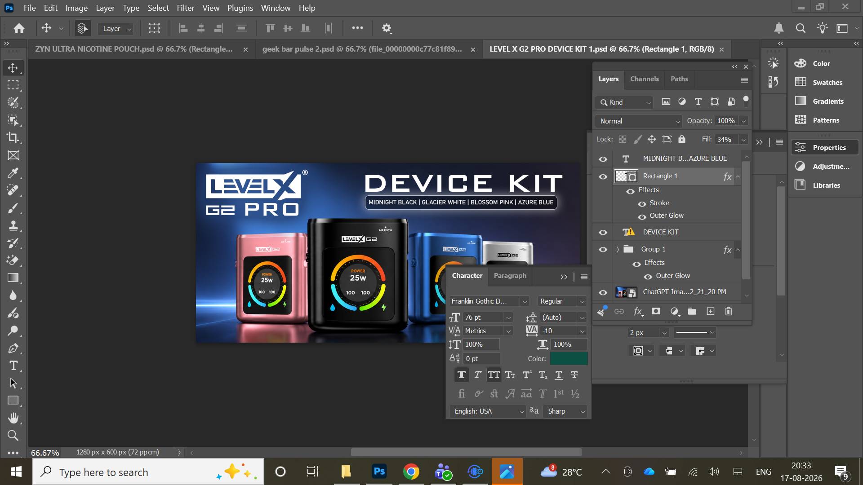Click the dark green text color swatch
Screen dimensions: 863x485
point(569,358)
